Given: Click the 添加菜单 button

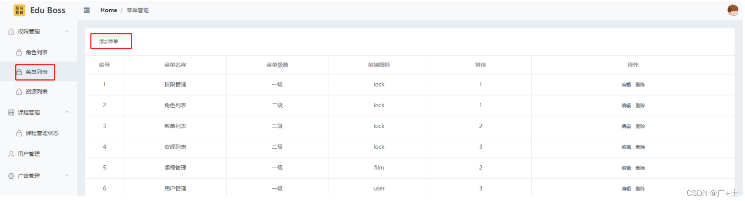Looking at the screenshot, I should click(x=109, y=41).
